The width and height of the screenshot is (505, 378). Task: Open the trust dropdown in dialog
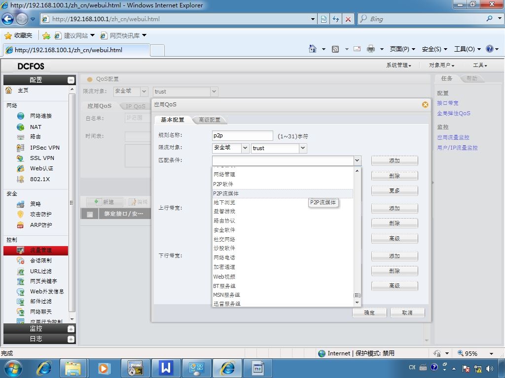[x=302, y=148]
